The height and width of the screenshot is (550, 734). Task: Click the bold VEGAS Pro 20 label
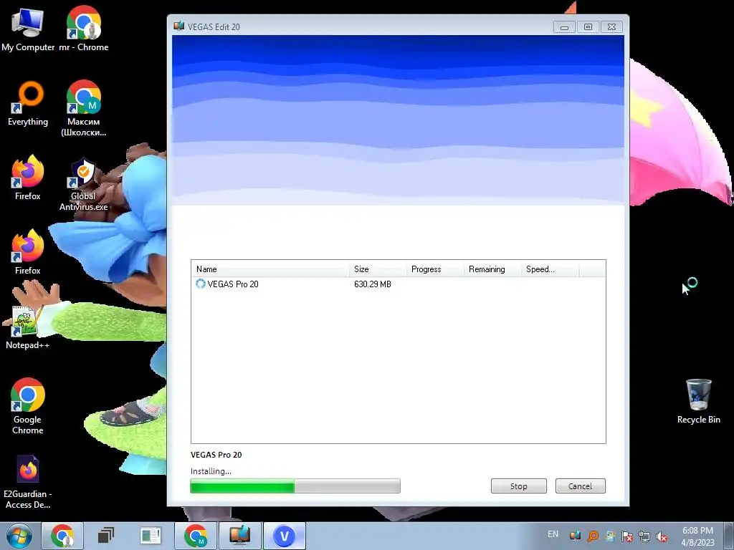coord(216,455)
